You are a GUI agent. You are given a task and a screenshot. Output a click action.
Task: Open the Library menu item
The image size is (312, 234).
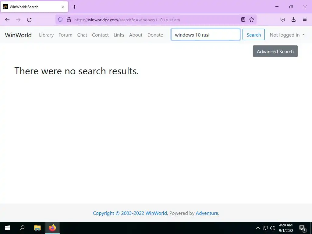click(x=46, y=35)
